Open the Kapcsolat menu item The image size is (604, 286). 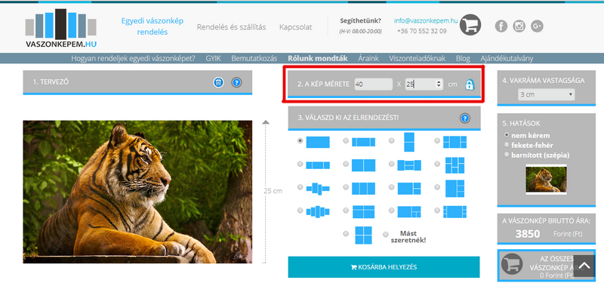tap(296, 27)
